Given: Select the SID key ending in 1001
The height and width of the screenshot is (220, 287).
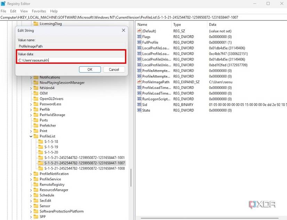Looking at the screenshot, I should (85, 158).
